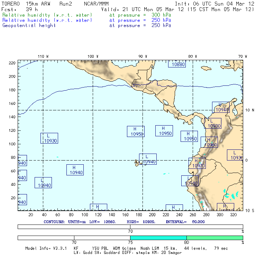Select the "NCAR/MMM" header text

pyautogui.click(x=96, y=4)
